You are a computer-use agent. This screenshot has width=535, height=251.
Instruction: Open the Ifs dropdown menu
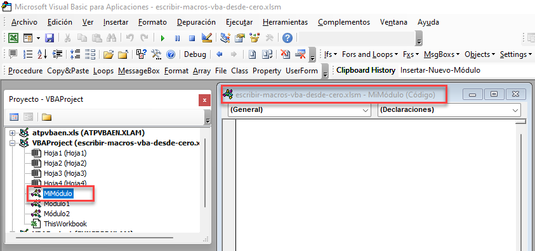click(331, 54)
